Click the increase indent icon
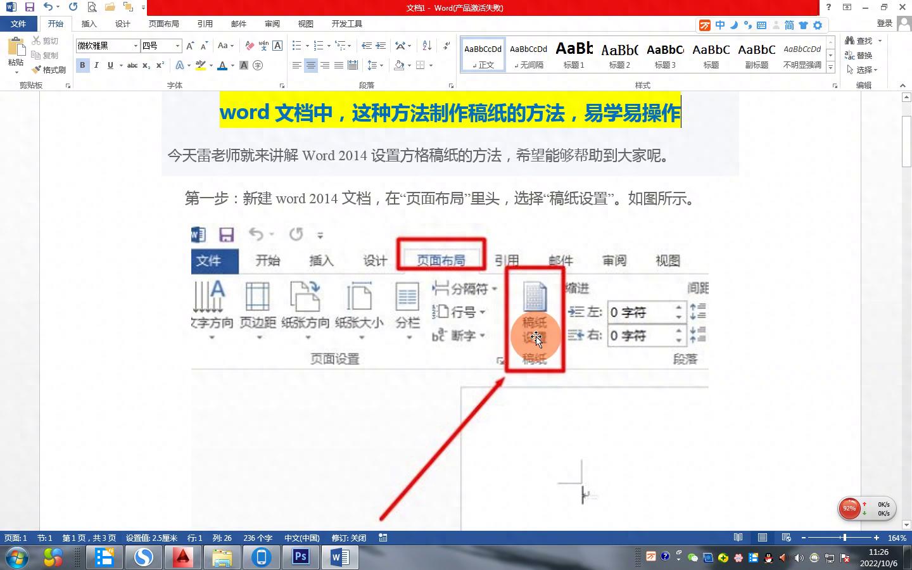The image size is (912, 570). 381,46
